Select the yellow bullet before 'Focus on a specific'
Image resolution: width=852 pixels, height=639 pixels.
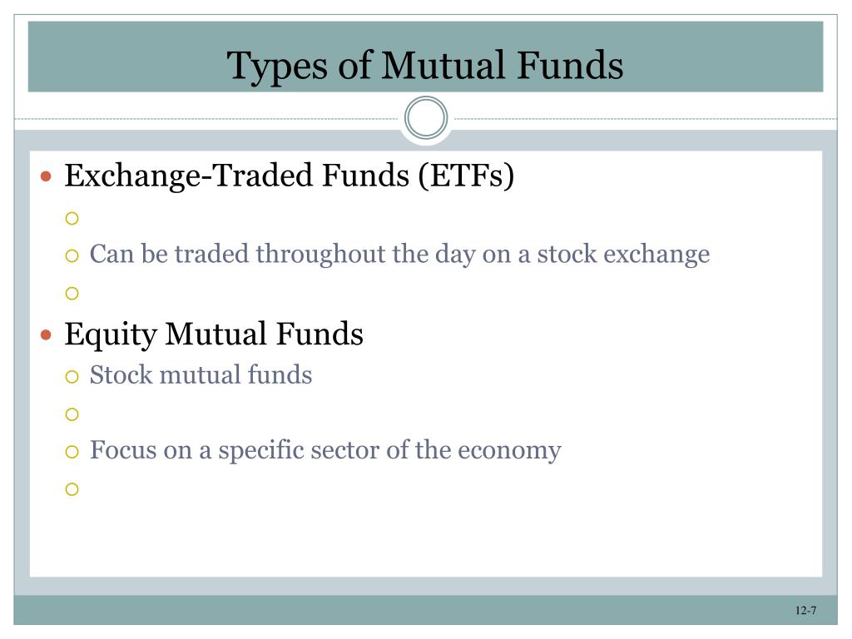point(72,452)
